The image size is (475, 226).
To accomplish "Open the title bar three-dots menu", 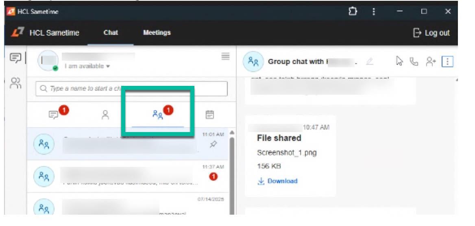I will tap(374, 11).
